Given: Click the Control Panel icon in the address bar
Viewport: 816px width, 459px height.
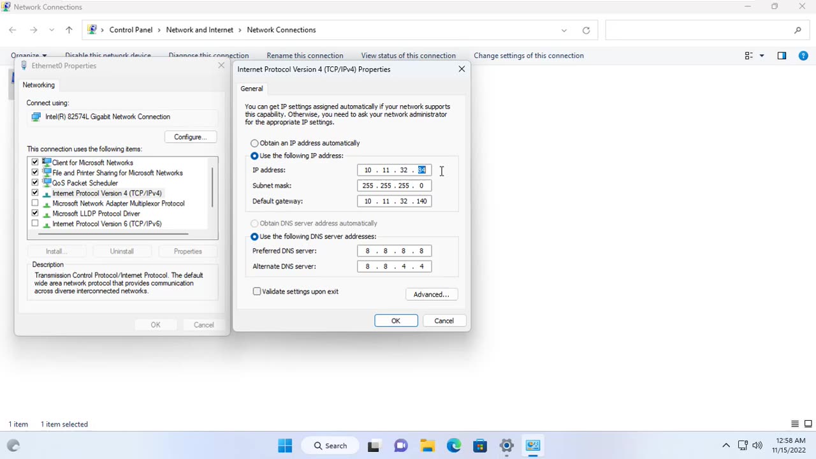Looking at the screenshot, I should tap(92, 29).
